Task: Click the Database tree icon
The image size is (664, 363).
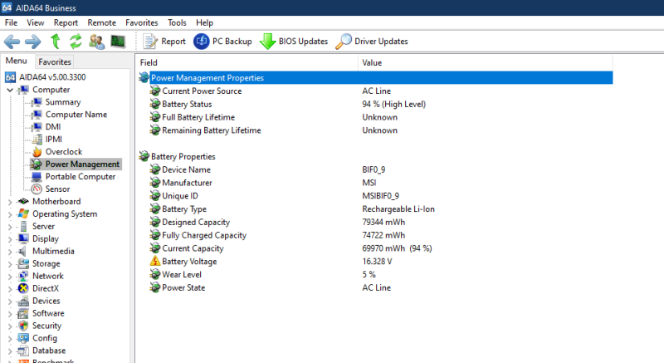Action: [23, 351]
